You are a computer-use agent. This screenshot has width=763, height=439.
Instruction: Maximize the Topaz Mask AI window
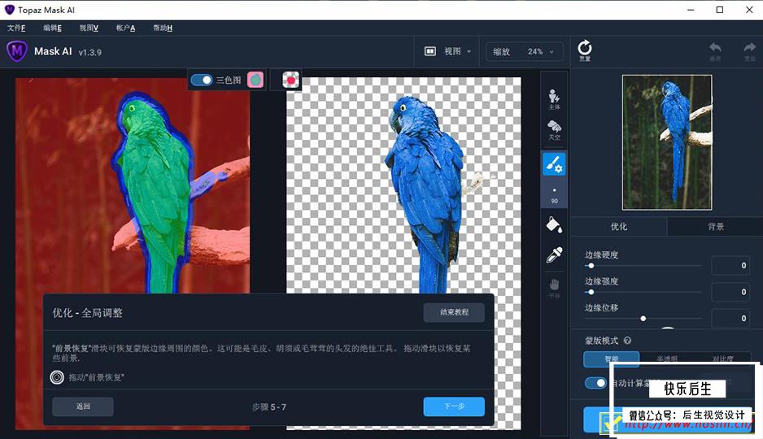(x=720, y=10)
